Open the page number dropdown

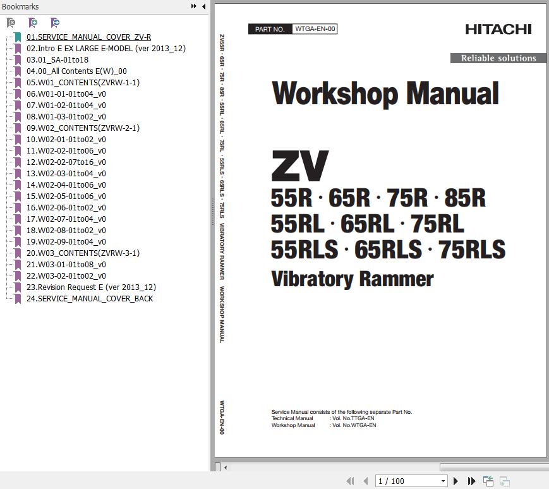(x=442, y=481)
